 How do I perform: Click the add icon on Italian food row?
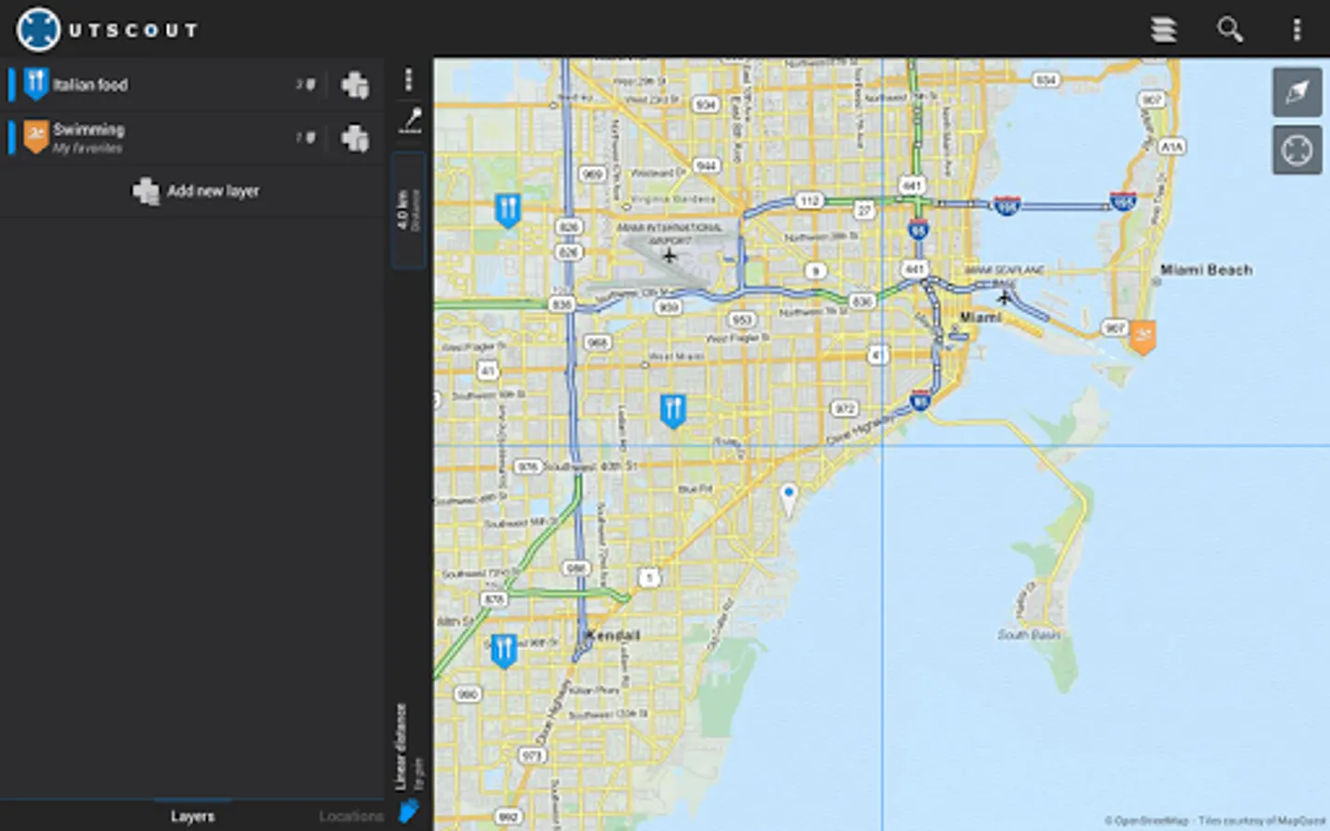[355, 85]
